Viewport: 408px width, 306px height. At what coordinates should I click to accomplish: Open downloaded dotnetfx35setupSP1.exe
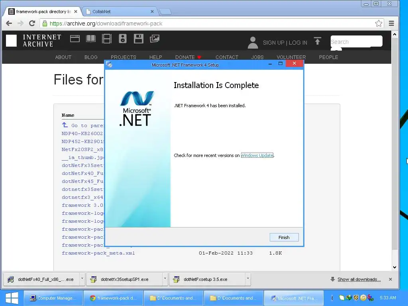[x=124, y=279]
